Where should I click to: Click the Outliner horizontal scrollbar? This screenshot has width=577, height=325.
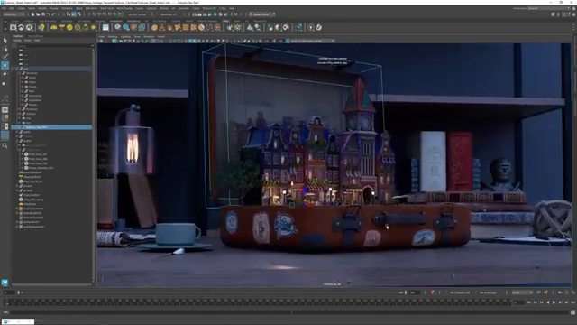[51, 284]
